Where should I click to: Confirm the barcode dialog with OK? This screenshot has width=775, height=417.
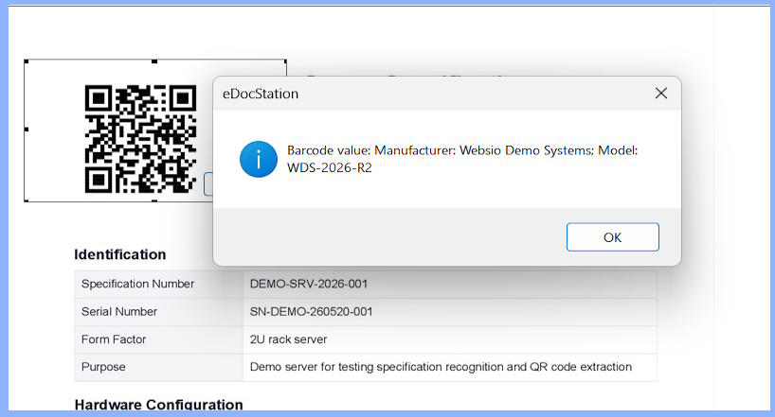click(x=612, y=237)
